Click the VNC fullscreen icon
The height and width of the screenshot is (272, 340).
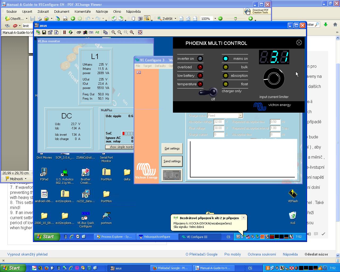(140, 32)
